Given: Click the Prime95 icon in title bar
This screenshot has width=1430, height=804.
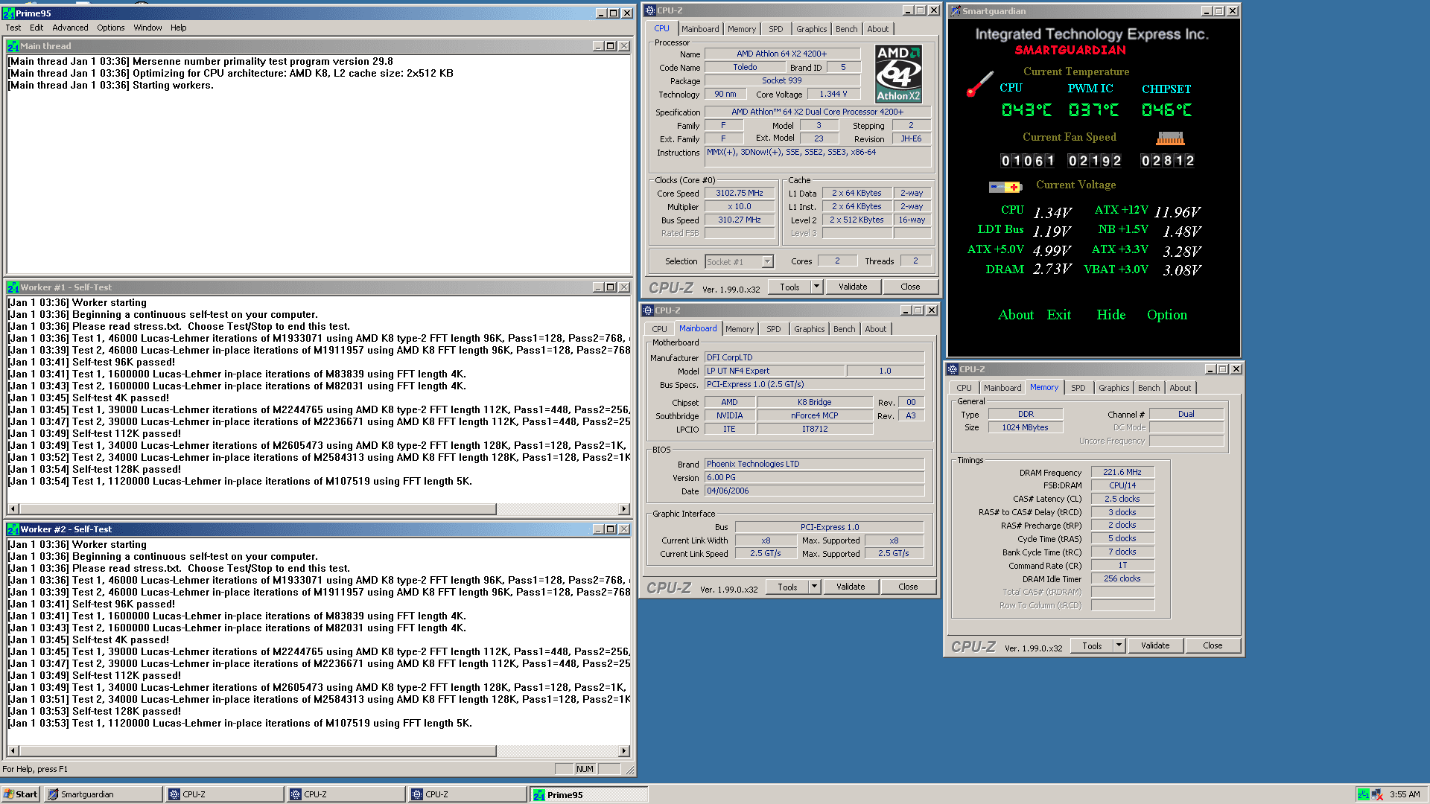Looking at the screenshot, I should coord(8,13).
